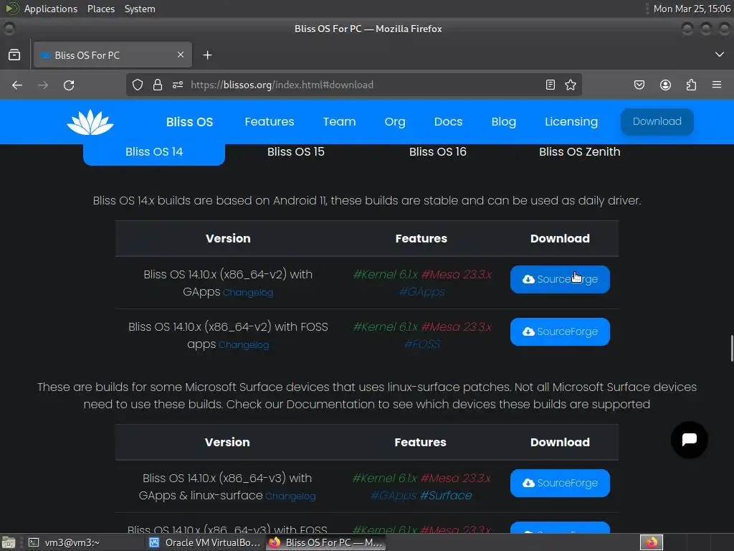734x551 pixels.
Task: Select Bliss OS For PC taskbar entry
Action: click(x=326, y=542)
